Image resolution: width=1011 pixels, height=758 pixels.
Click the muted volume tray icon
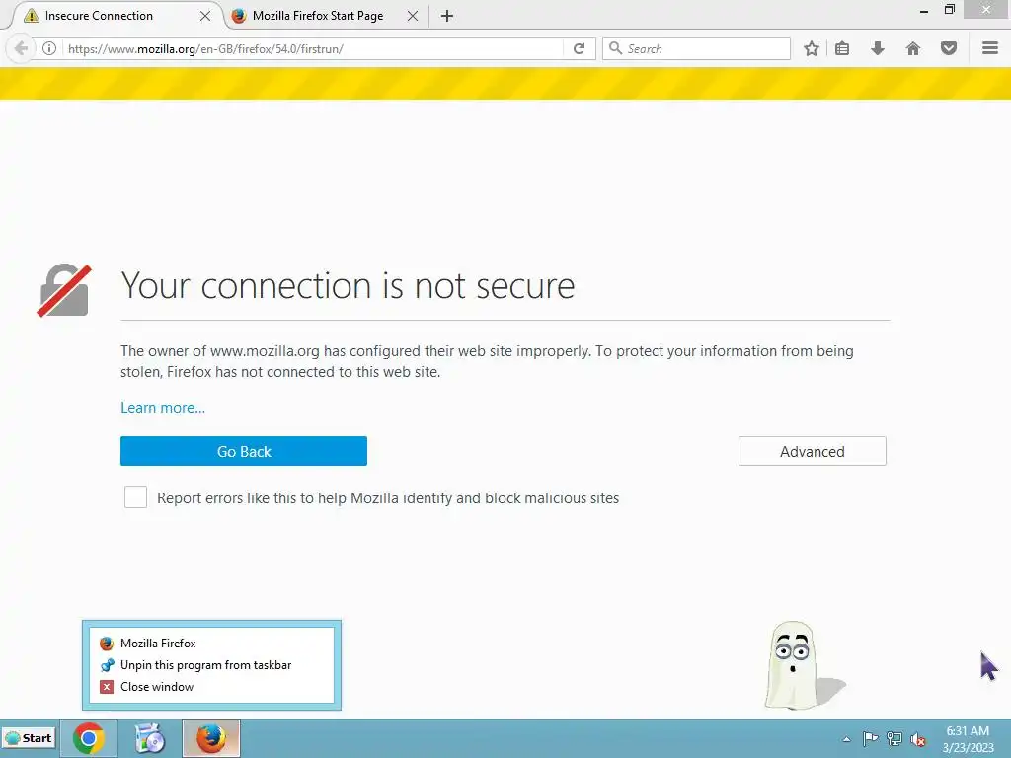coord(918,739)
